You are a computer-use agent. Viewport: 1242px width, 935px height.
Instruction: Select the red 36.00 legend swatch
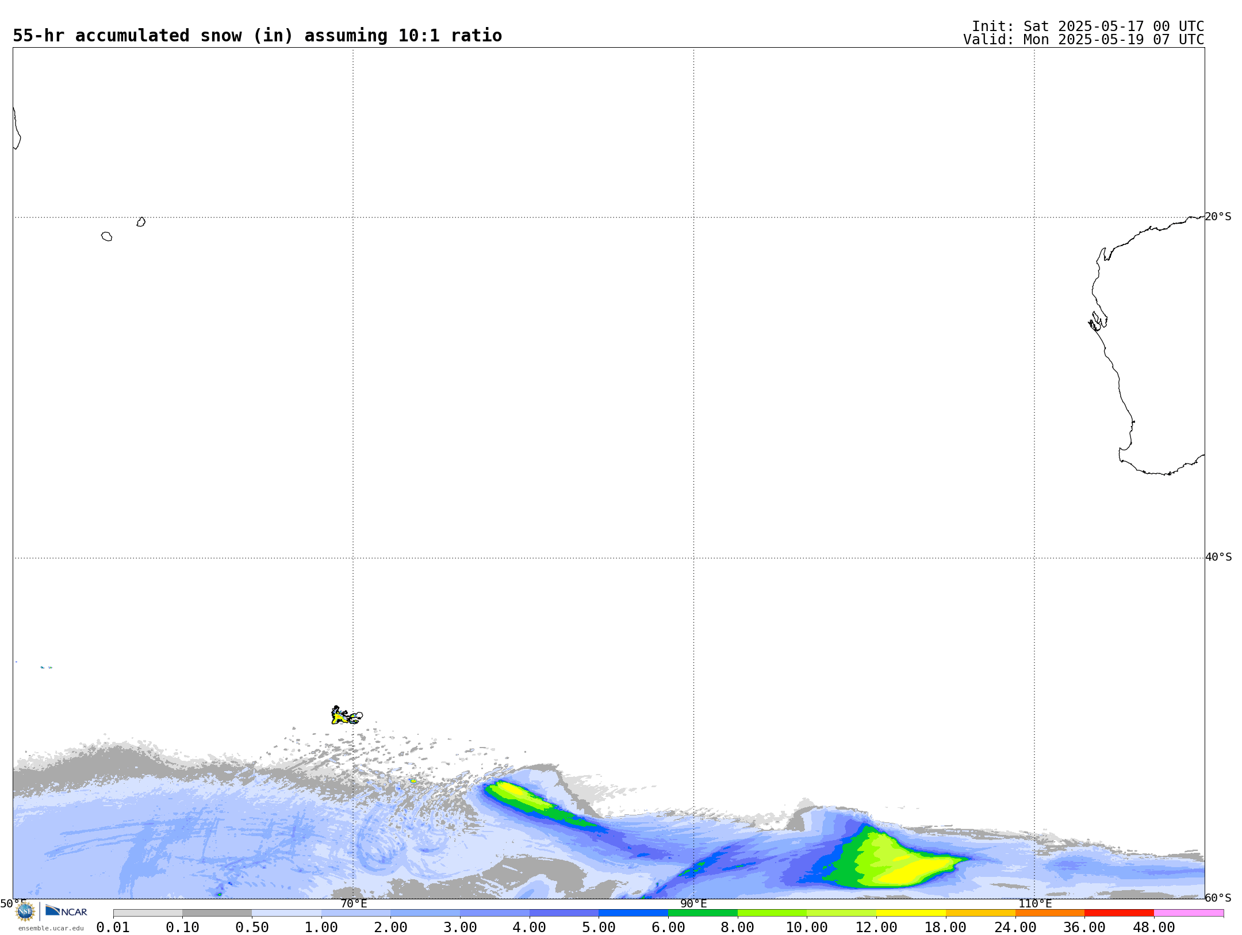(x=1119, y=913)
